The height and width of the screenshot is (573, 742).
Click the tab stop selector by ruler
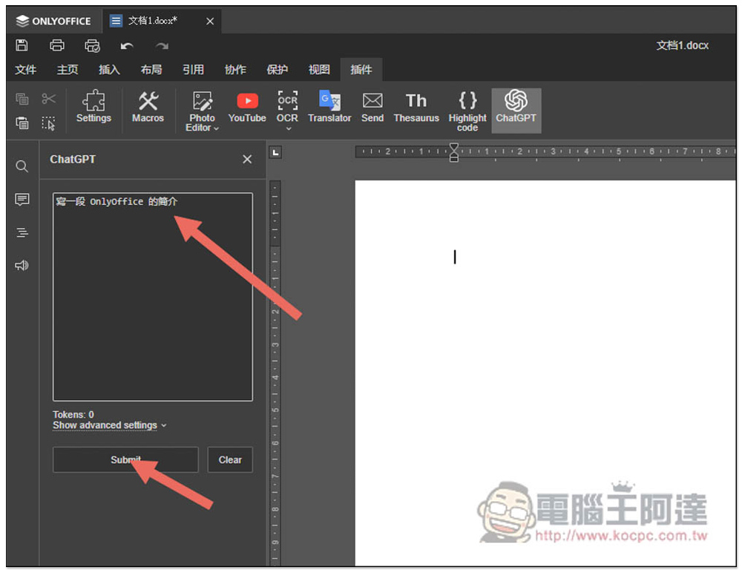pos(275,152)
